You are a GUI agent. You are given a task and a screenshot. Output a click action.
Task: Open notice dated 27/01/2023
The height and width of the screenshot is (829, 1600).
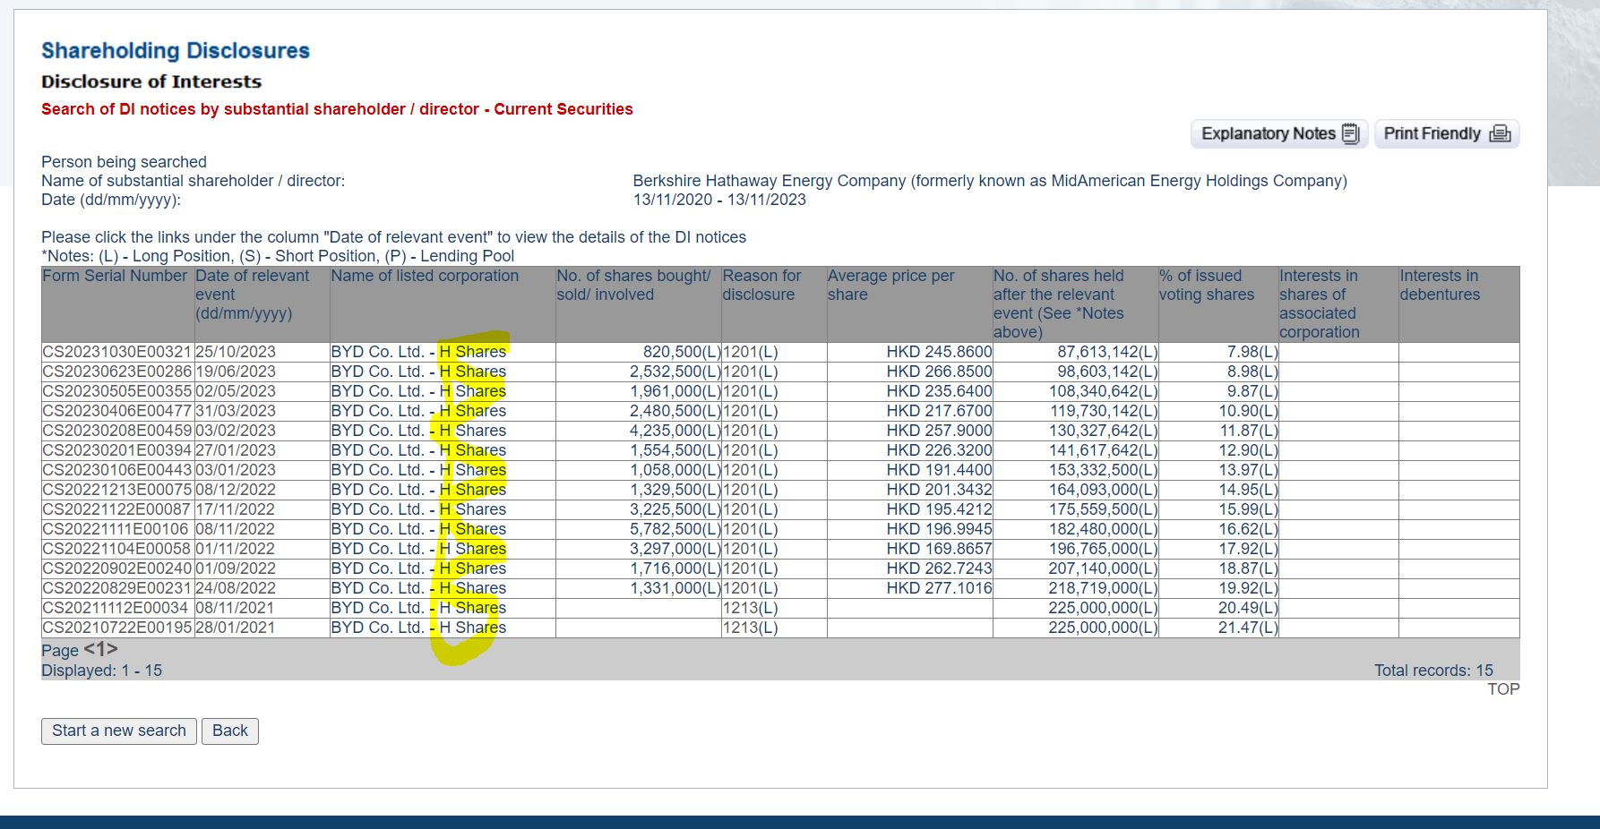[x=236, y=450]
